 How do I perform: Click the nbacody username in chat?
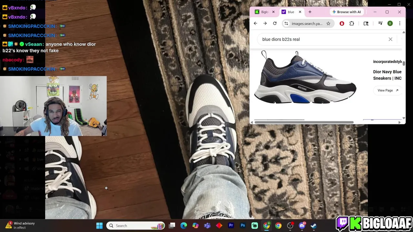pyautogui.click(x=13, y=60)
